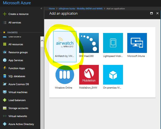
Task: Open All services menu item
Action: click(x=15, y=23)
